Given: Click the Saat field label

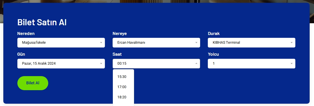Looking at the screenshot, I should [x=117, y=54].
